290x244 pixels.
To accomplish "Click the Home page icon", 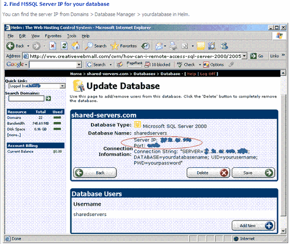I will coord(76,46).
